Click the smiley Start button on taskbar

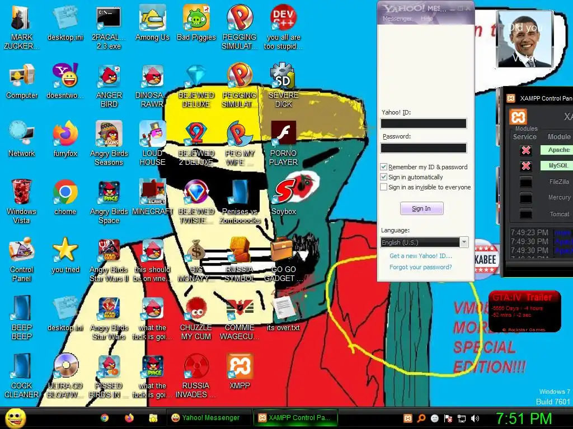[16, 418]
